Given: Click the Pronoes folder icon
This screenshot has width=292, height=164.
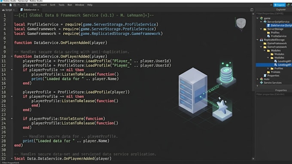Looking at the screenshot, I should coord(268,72).
